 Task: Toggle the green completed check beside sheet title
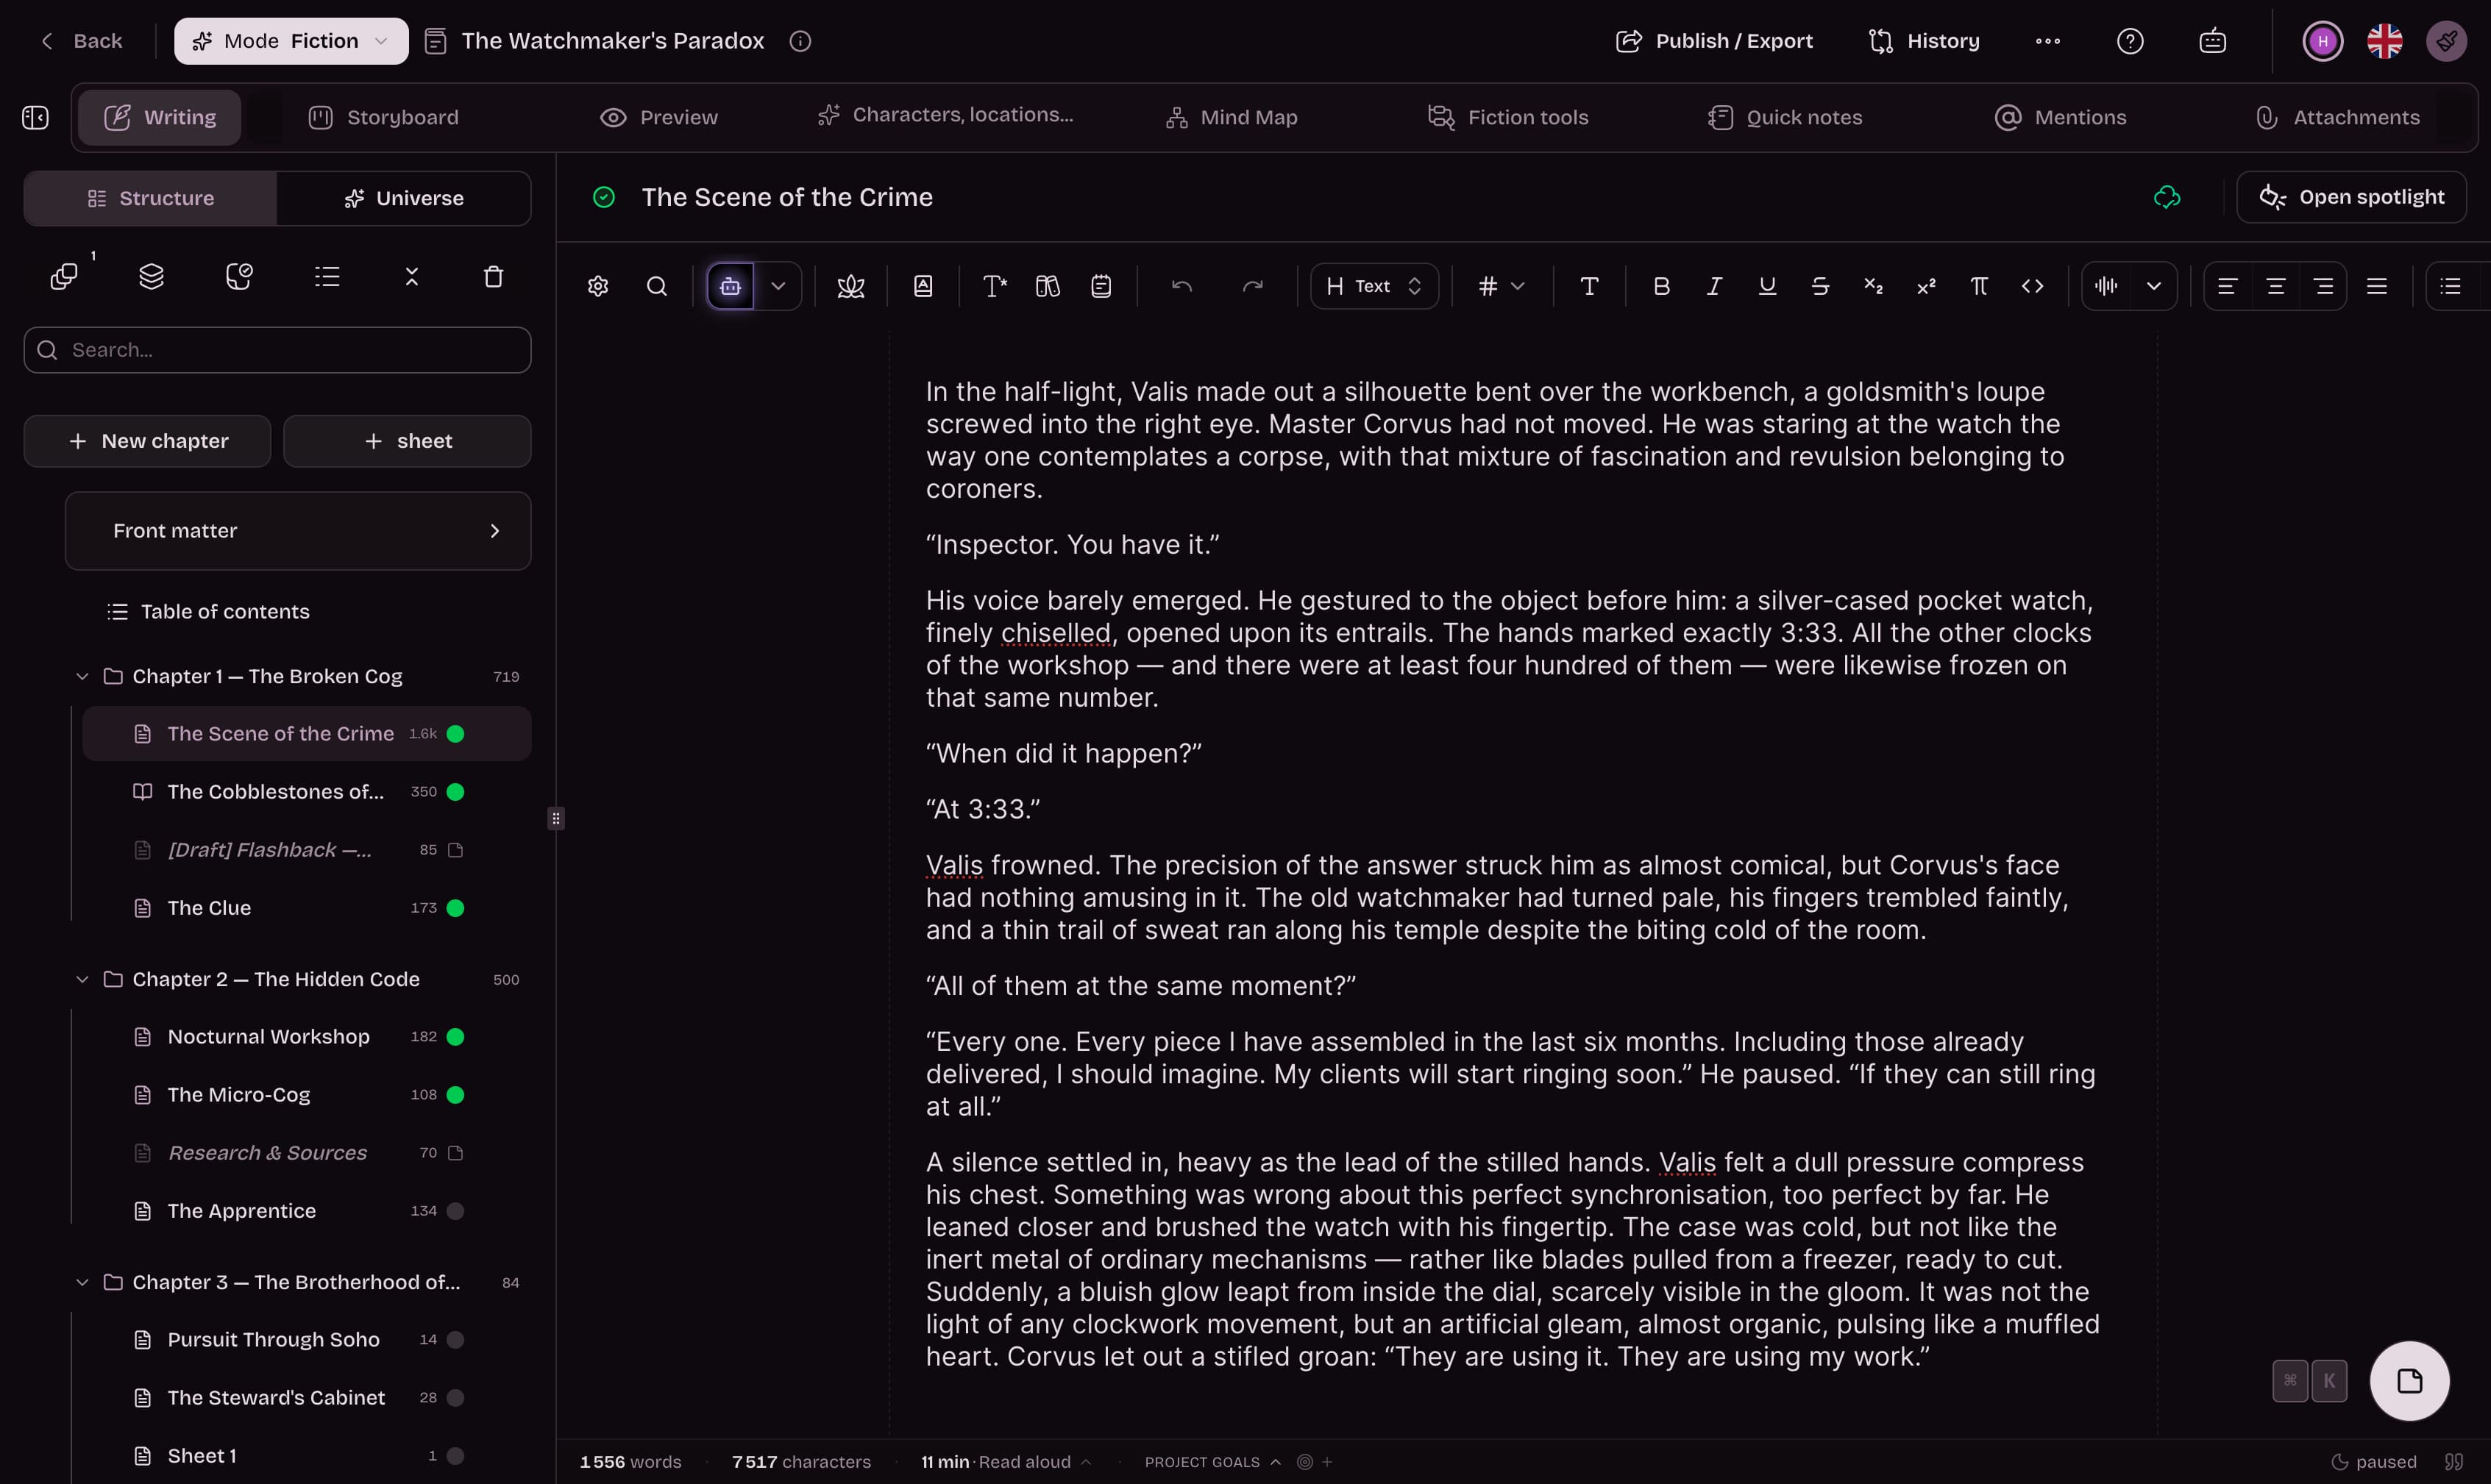coord(603,197)
